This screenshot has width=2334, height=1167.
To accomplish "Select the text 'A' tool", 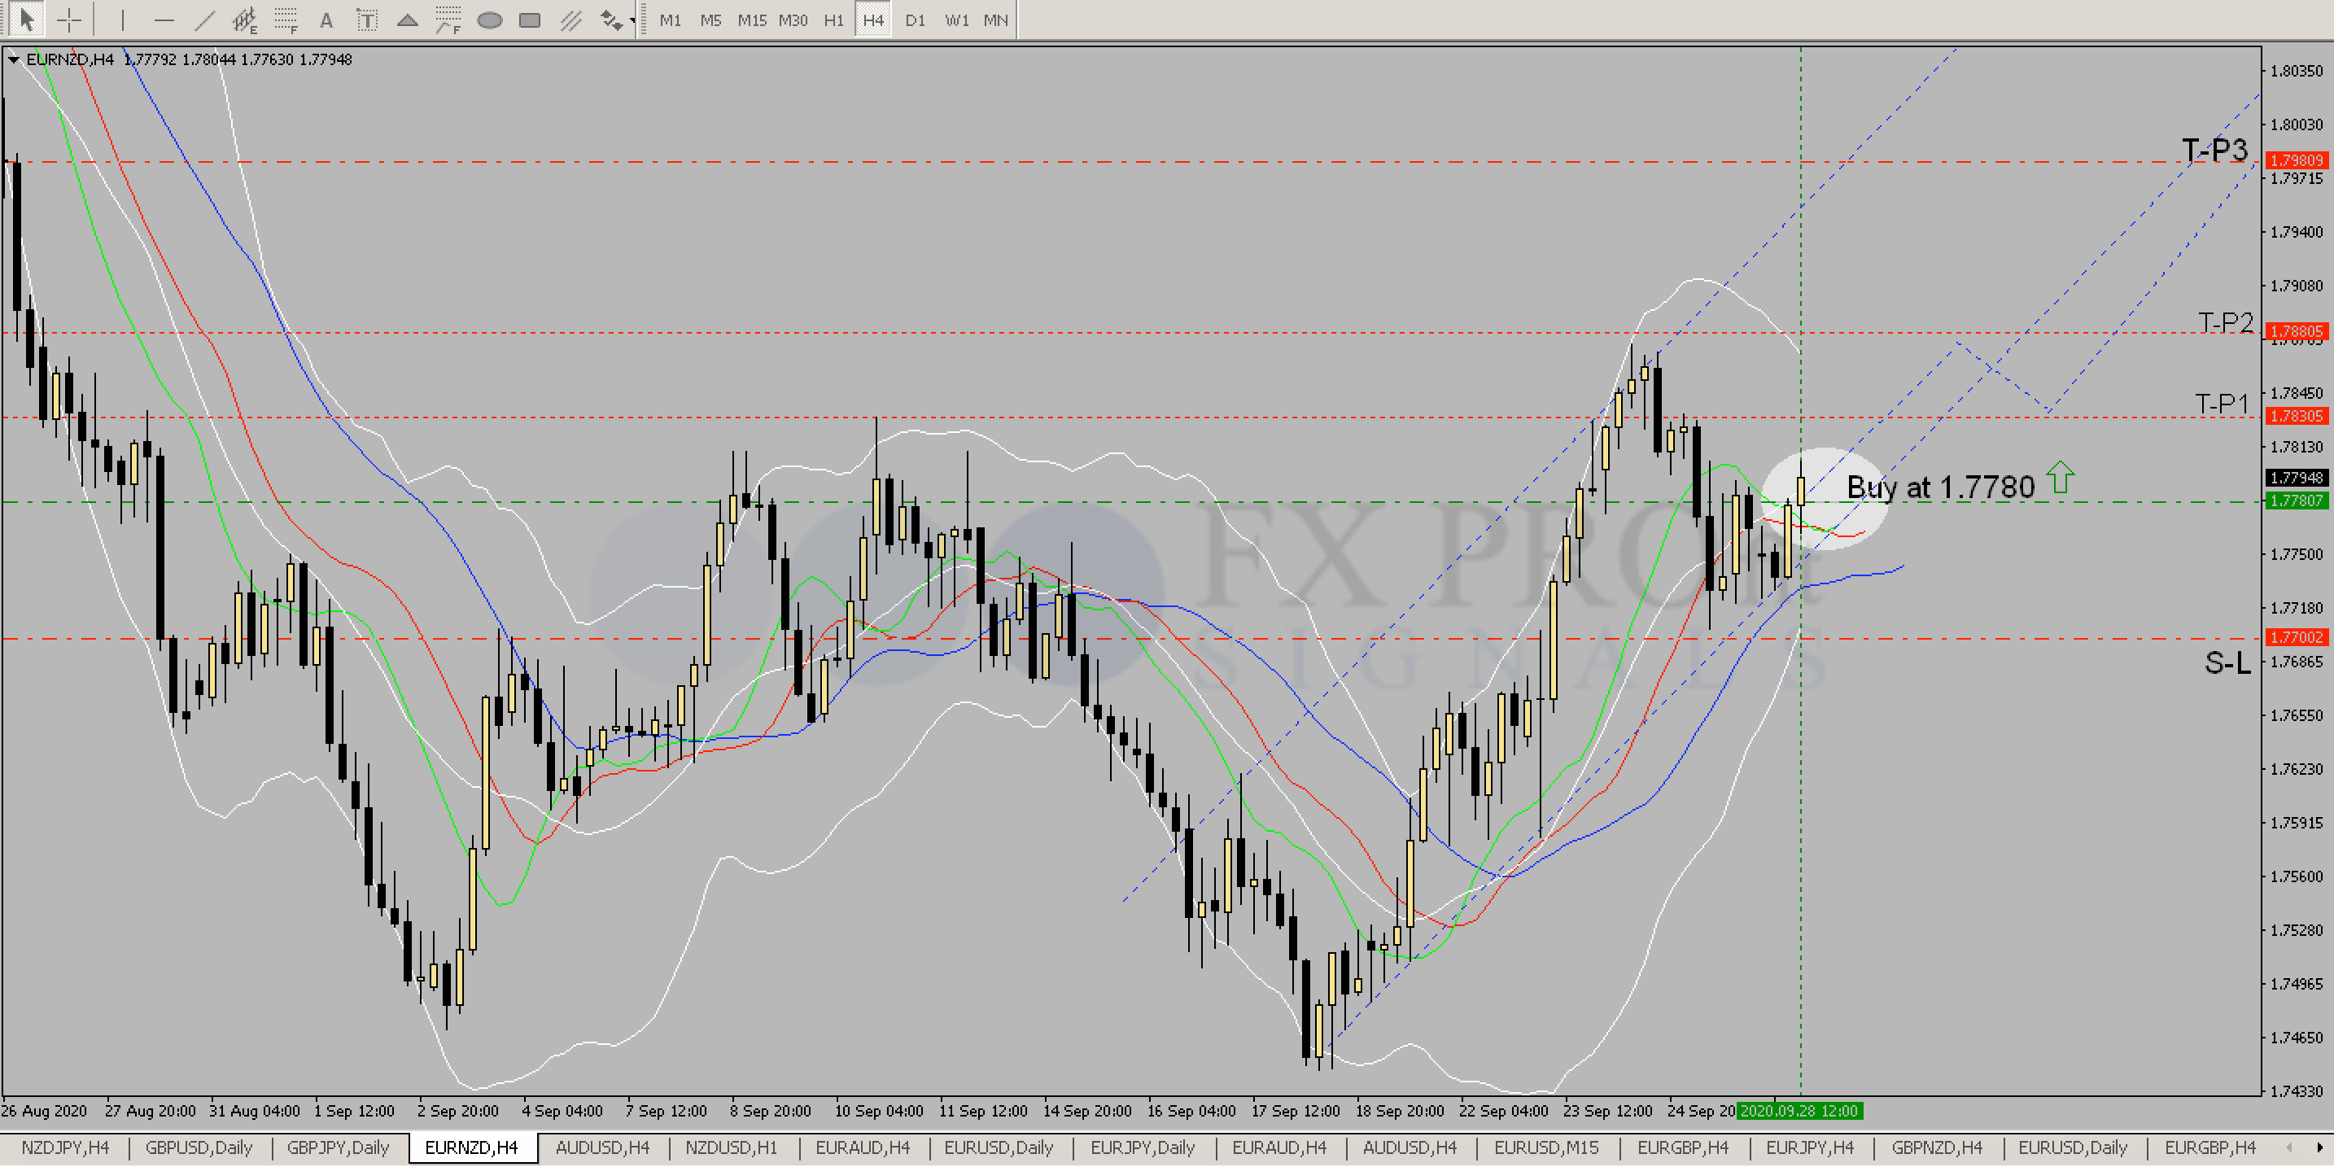I will pyautogui.click(x=326, y=19).
